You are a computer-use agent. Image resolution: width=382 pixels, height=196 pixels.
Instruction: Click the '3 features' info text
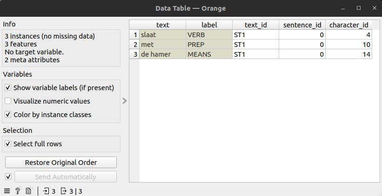[x=21, y=44]
